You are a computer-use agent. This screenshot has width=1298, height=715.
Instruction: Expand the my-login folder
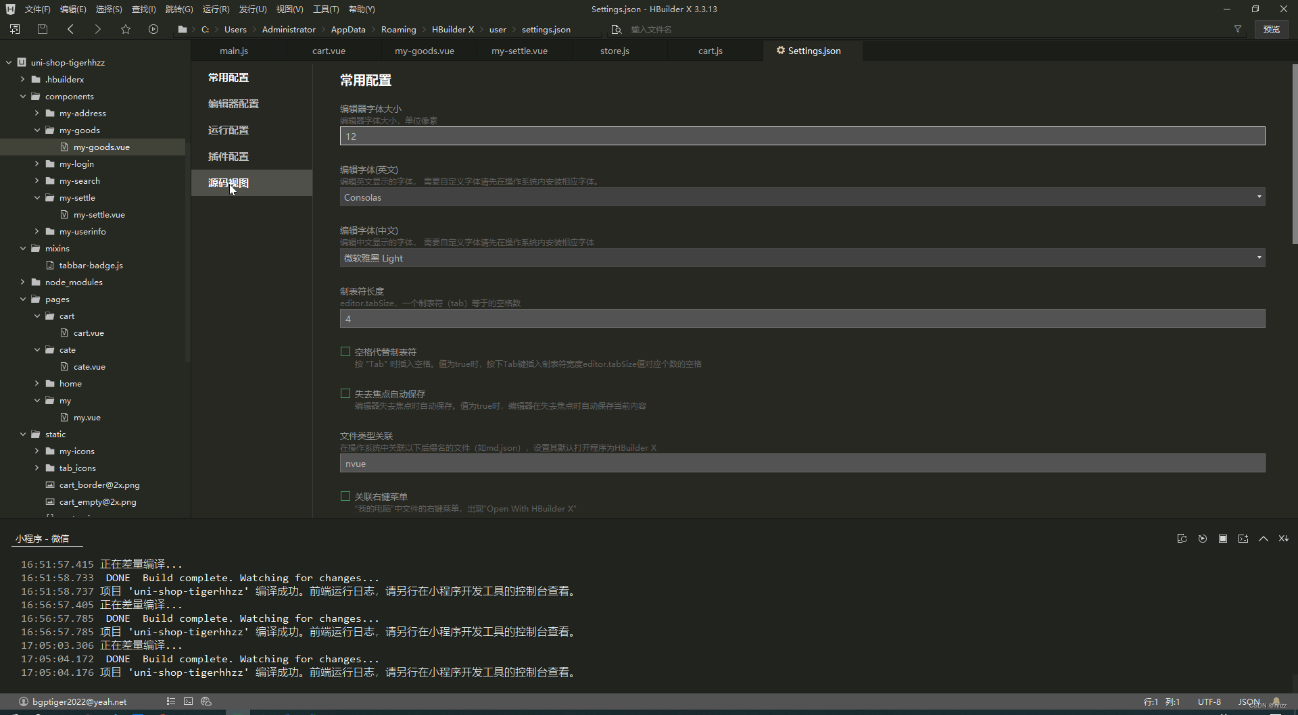coord(37,164)
